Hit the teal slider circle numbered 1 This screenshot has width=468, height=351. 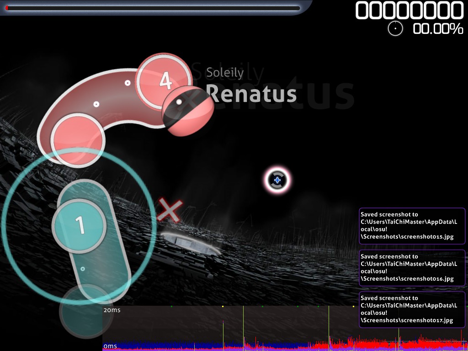tap(79, 226)
